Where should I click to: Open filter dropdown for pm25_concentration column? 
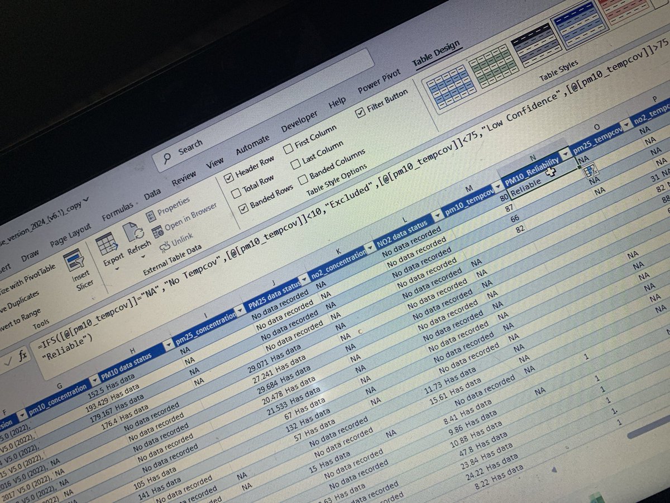241,310
